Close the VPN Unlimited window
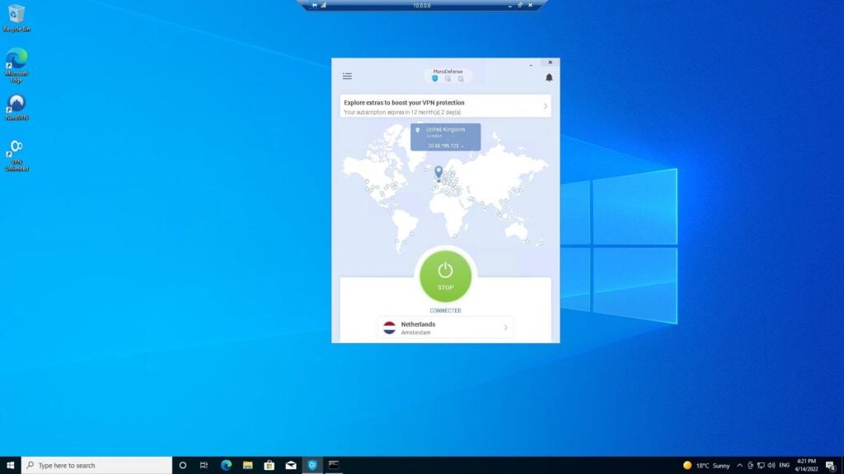Viewport: 844px width, 474px height. (x=550, y=63)
